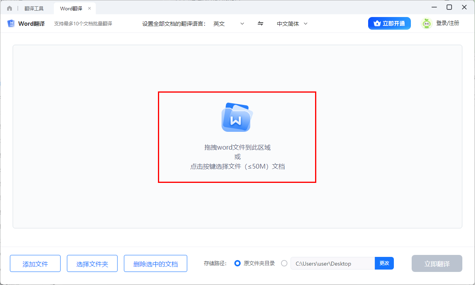Screen dimensions: 475x285
Task: Click the Word file icon in drop area
Action: point(237,118)
